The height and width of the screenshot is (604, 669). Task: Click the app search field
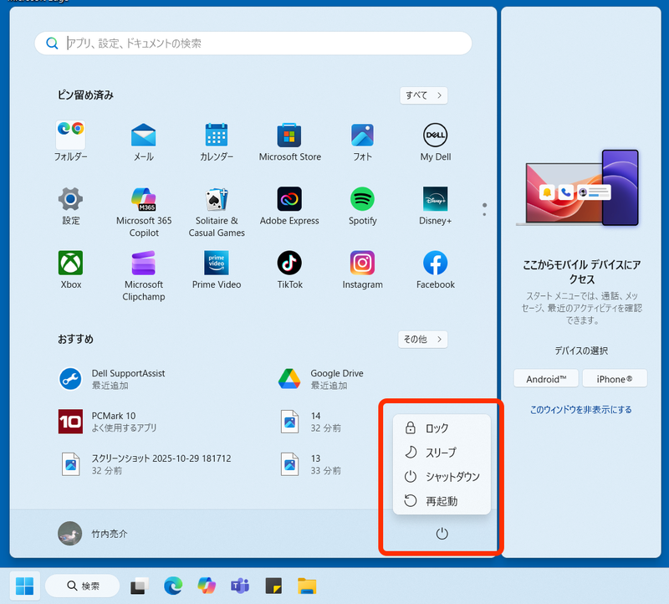[253, 43]
